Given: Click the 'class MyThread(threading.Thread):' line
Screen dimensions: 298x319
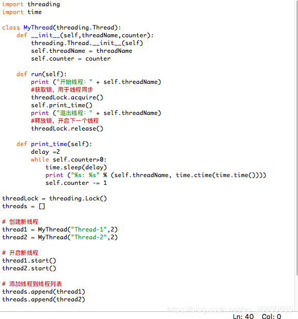Looking at the screenshot, I should [x=62, y=27].
